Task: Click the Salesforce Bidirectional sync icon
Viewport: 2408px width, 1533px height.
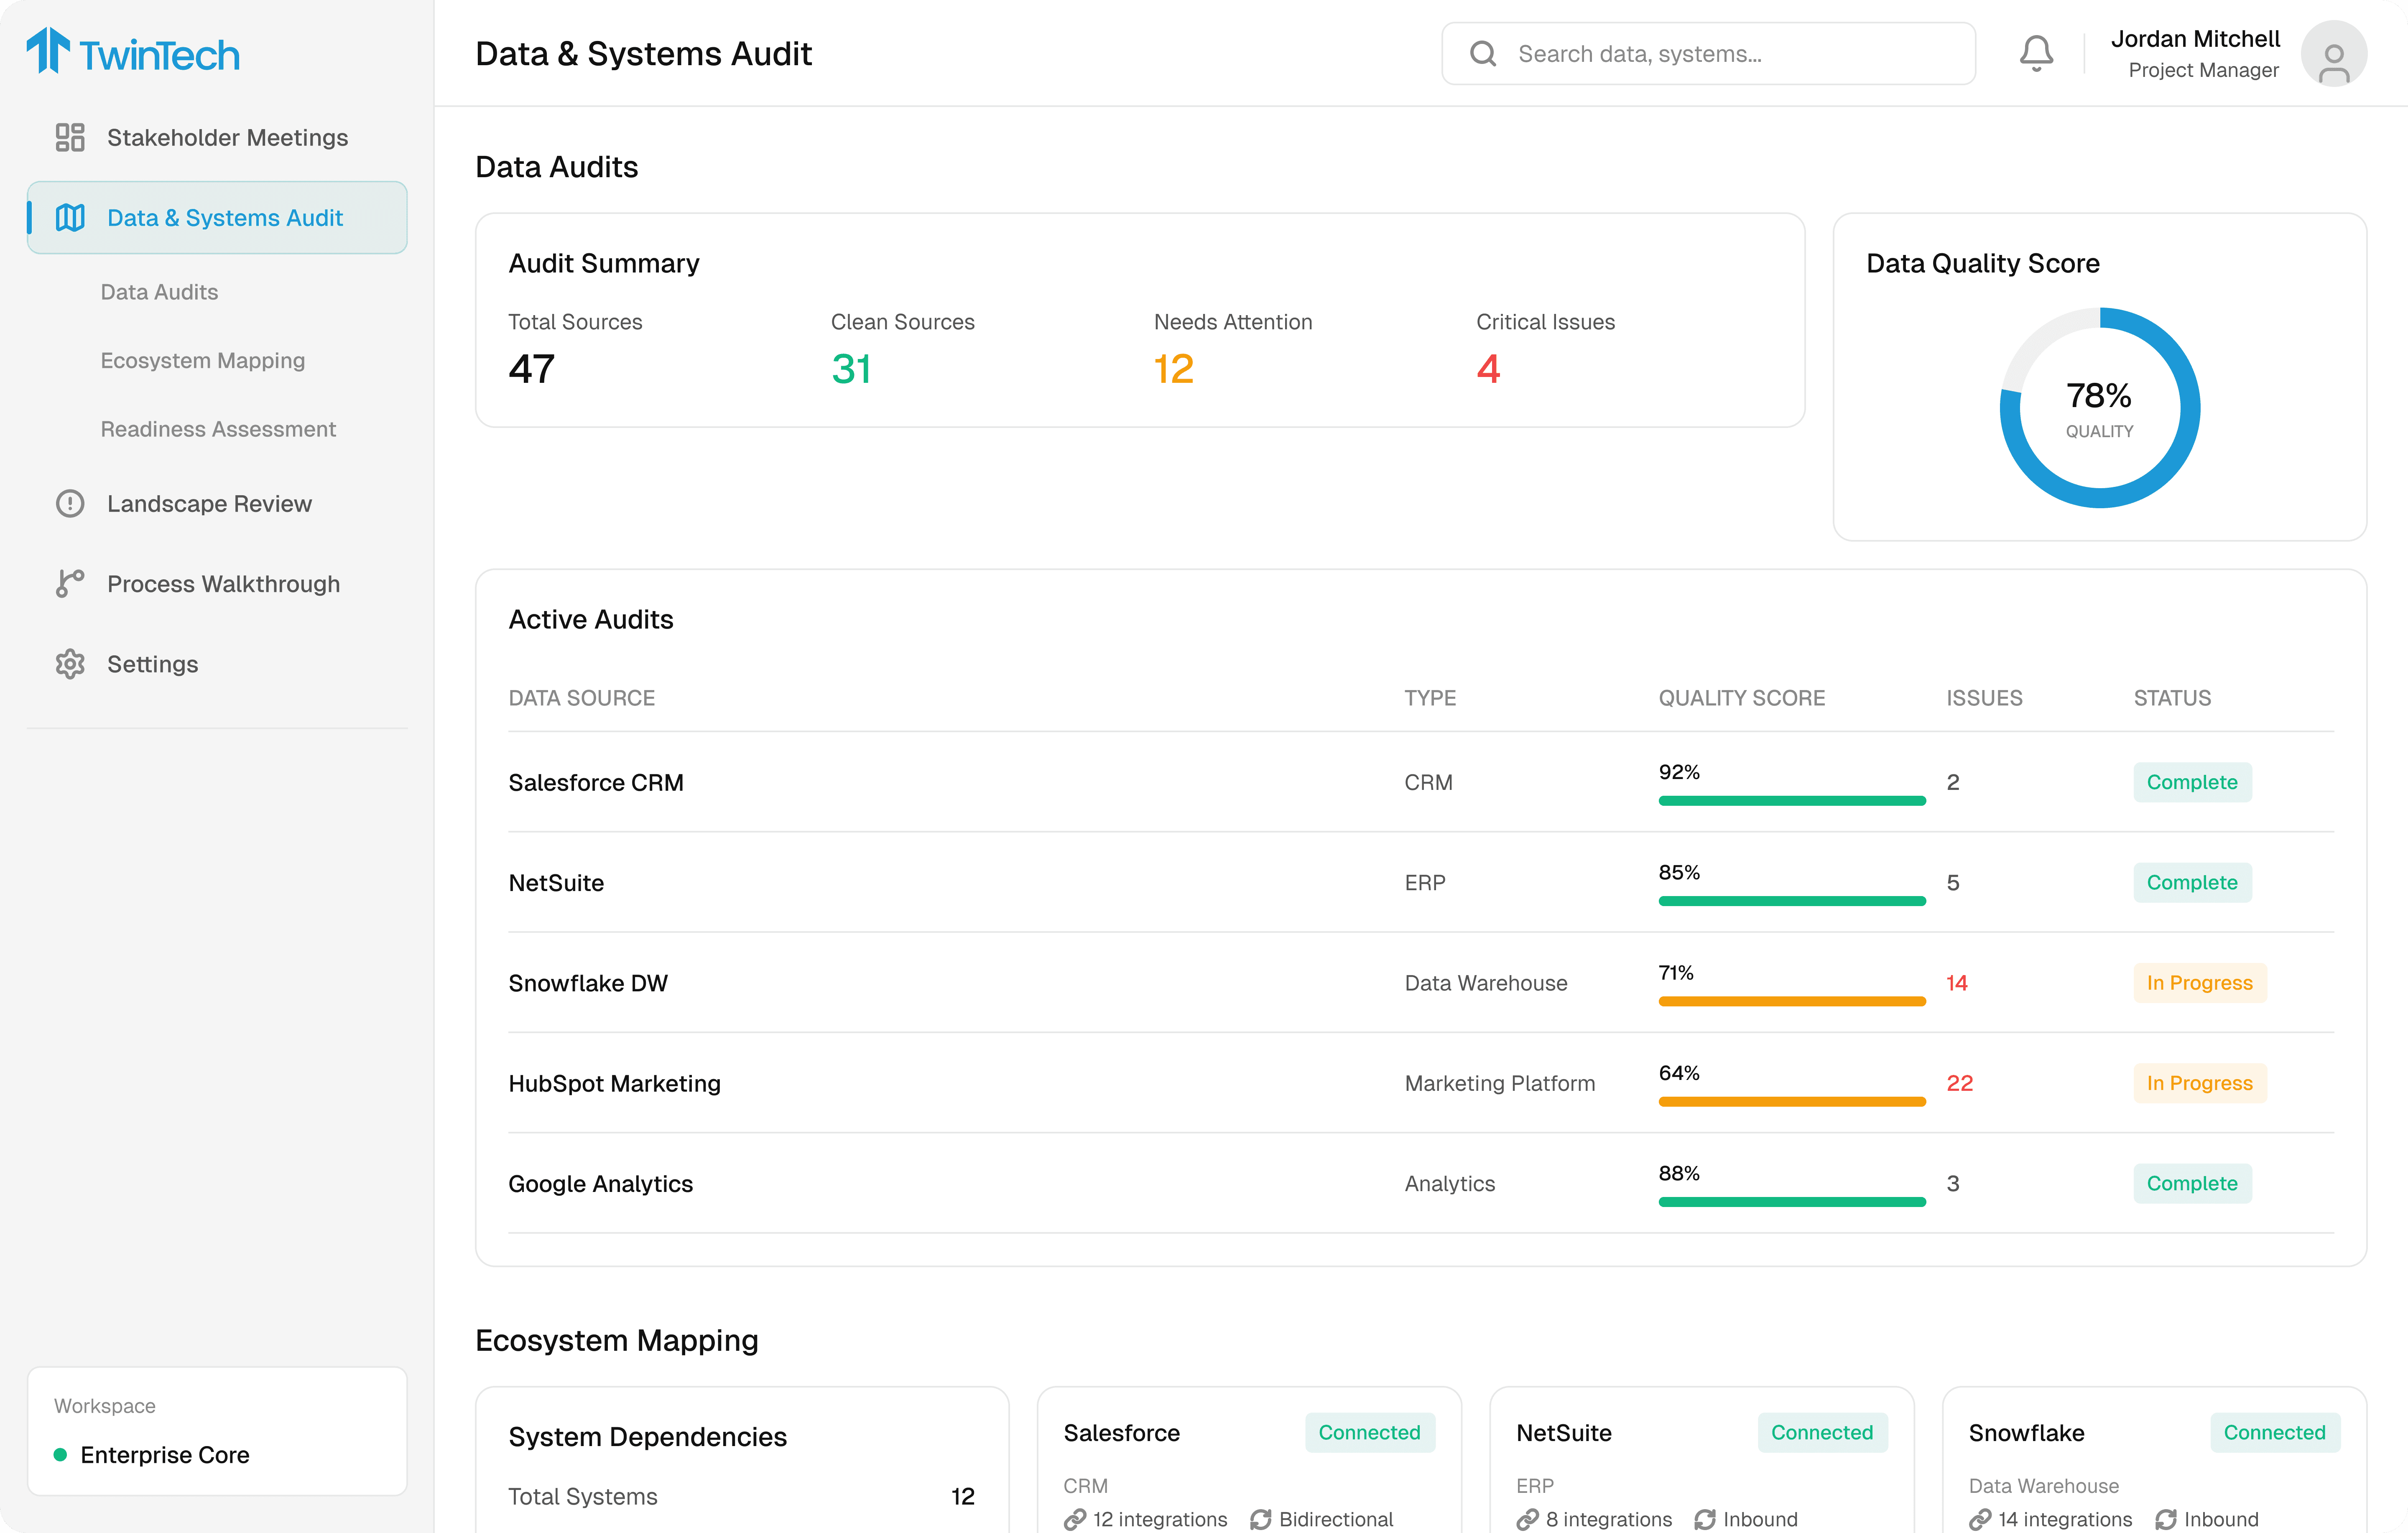Action: (x=1261, y=1519)
